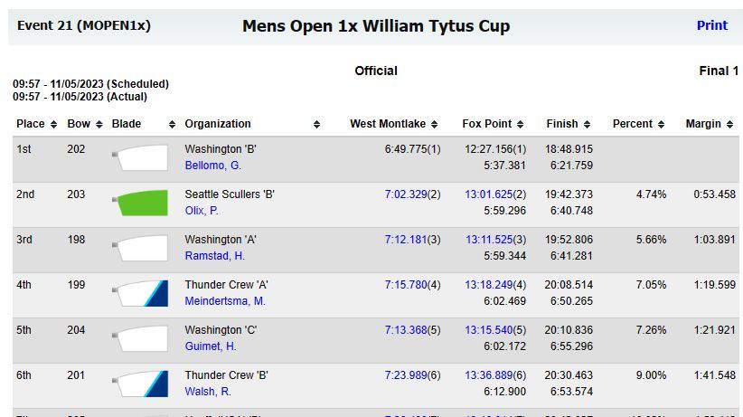The width and height of the screenshot is (743, 417).
Task: Sort by Fox Point split arrows
Action: pyautogui.click(x=520, y=124)
